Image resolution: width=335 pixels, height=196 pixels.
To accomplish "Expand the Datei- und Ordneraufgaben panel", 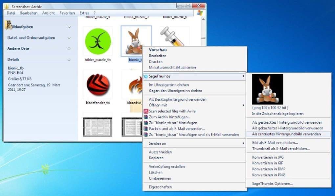I will [x=69, y=38].
